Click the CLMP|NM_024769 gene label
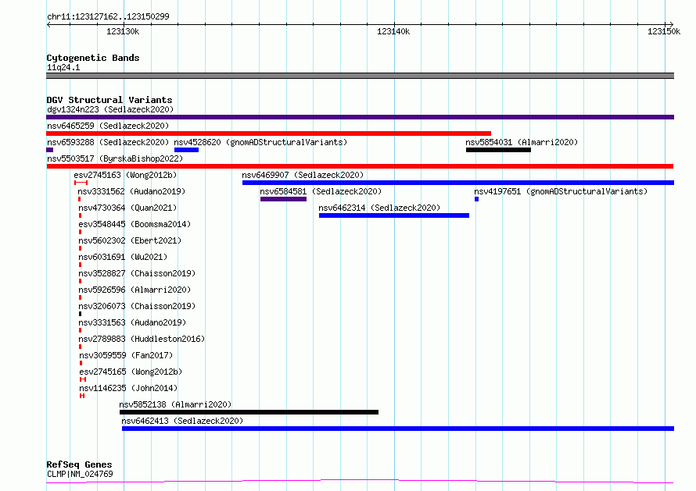Image resolution: width=696 pixels, height=491 pixels. click(x=80, y=474)
